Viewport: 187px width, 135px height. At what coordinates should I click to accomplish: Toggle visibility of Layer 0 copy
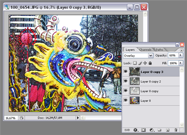(126, 90)
